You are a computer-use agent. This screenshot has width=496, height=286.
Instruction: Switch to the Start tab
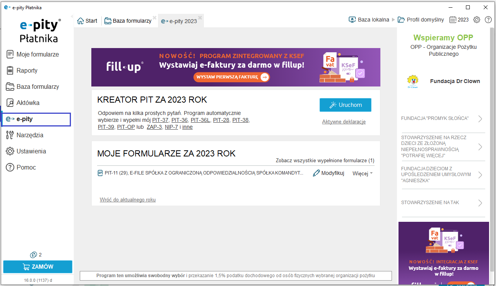point(87,21)
